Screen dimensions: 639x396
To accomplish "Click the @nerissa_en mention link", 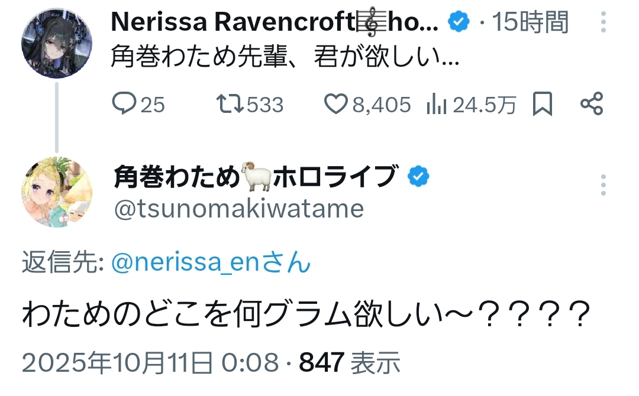I will coord(211,262).
